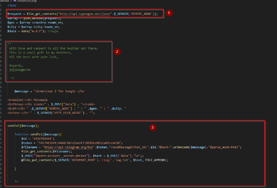277x188 pixels.
Task: Click the metamask.php breadcrumb at top
Action: (x=27, y=1)
